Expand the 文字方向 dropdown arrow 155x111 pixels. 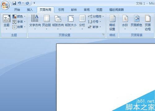pyautogui.click(x=35, y=29)
